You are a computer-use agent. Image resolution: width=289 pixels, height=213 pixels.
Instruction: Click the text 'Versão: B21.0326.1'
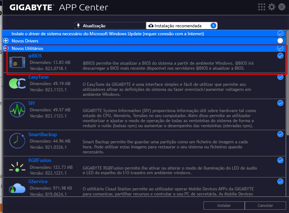[48, 147]
